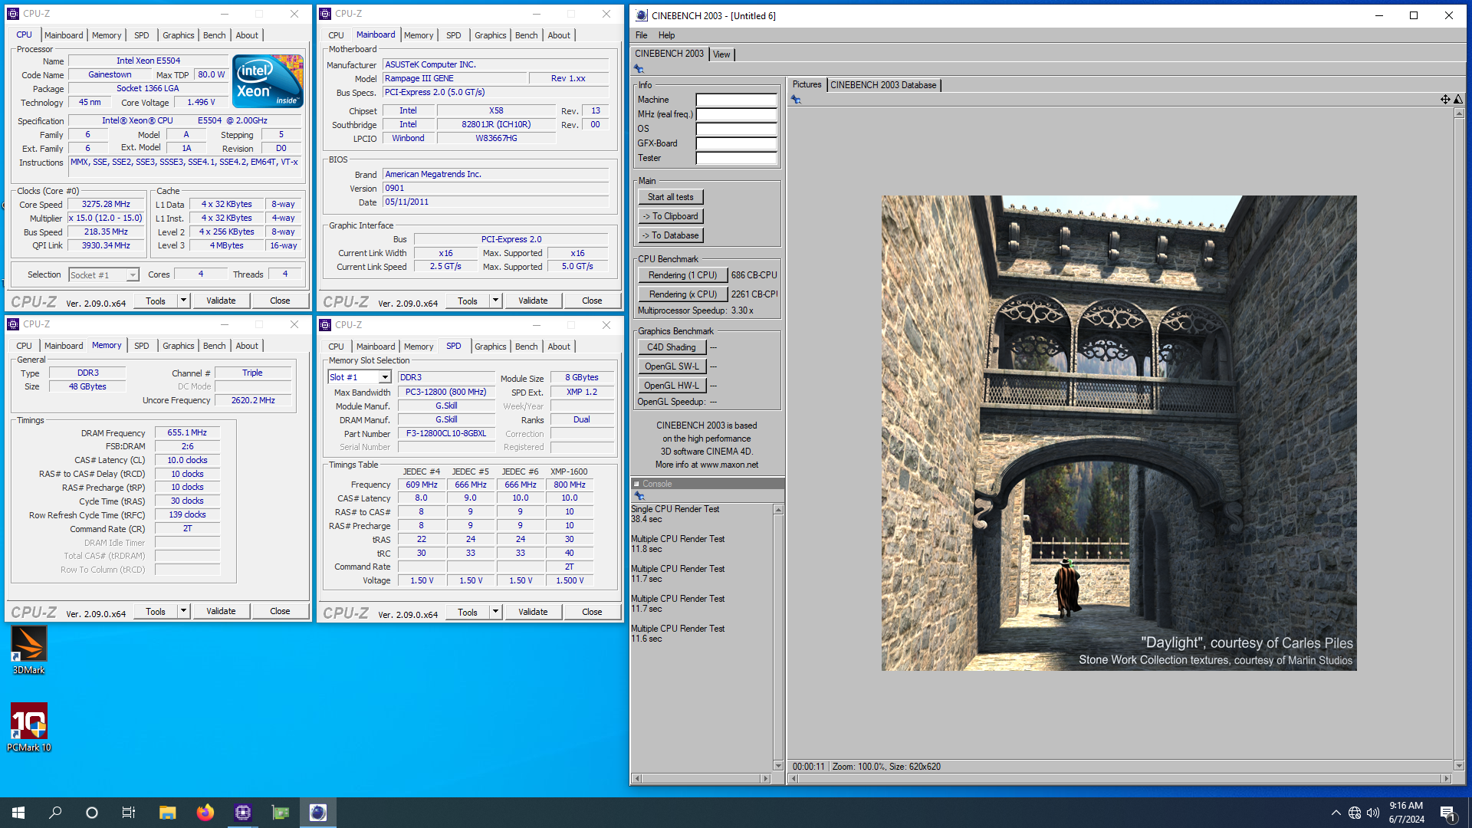Click the triangle icon in picture panel corner
This screenshot has height=828, width=1472.
click(1458, 100)
